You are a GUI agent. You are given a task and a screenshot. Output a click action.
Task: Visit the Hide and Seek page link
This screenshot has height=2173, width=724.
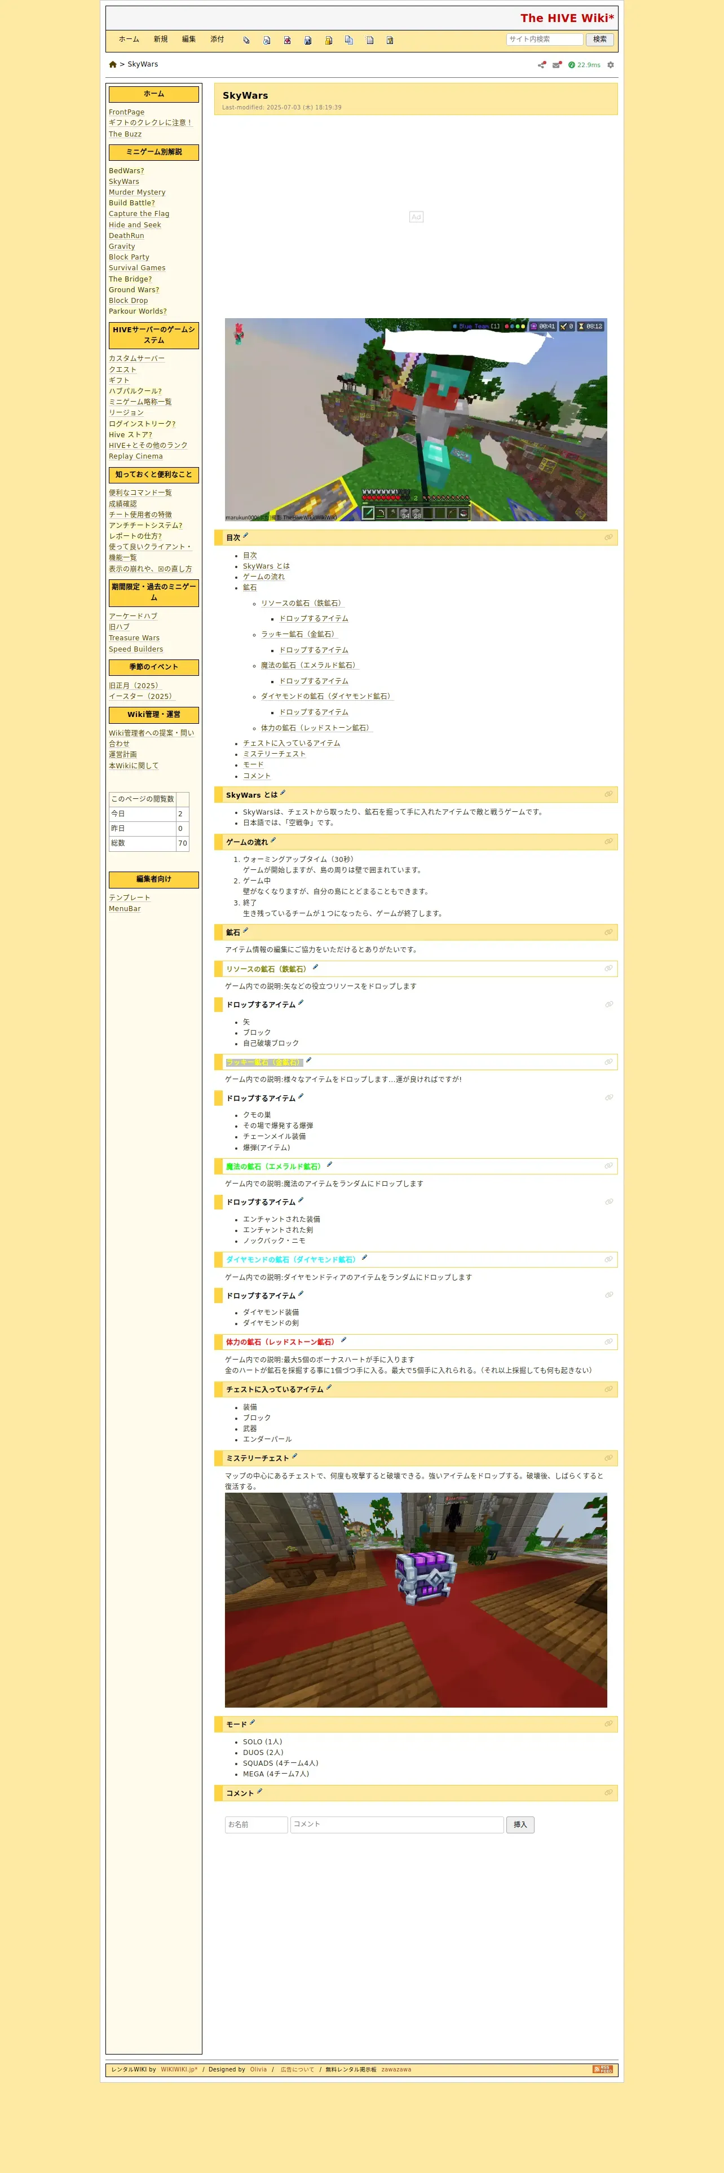[135, 225]
